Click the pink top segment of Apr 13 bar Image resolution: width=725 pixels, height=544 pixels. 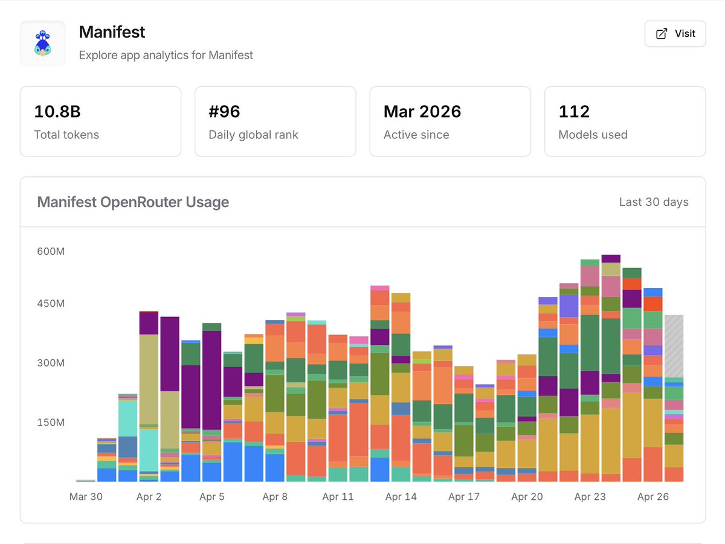[379, 288]
